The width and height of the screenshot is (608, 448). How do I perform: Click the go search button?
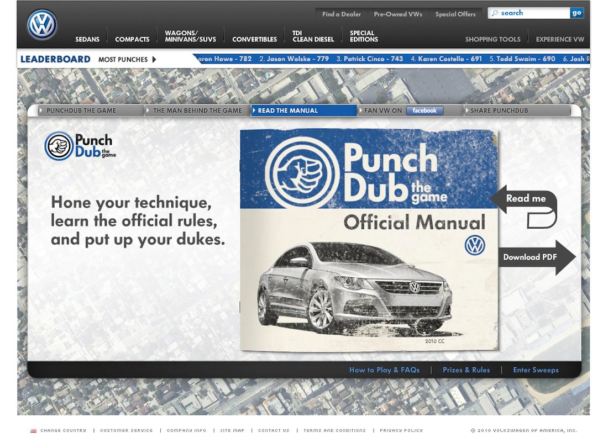pos(576,13)
